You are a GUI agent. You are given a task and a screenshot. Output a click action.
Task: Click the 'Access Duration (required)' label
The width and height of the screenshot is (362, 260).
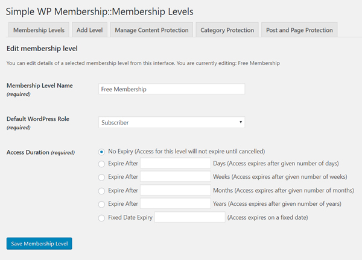pos(40,152)
